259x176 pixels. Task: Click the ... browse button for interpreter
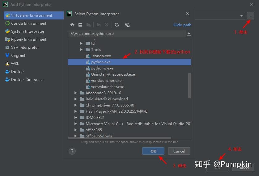pos(251,16)
